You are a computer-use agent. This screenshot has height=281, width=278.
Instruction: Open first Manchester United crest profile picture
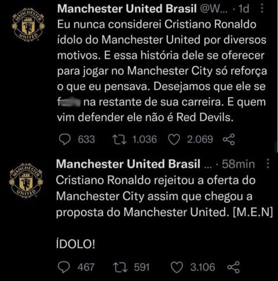pyautogui.click(x=28, y=25)
